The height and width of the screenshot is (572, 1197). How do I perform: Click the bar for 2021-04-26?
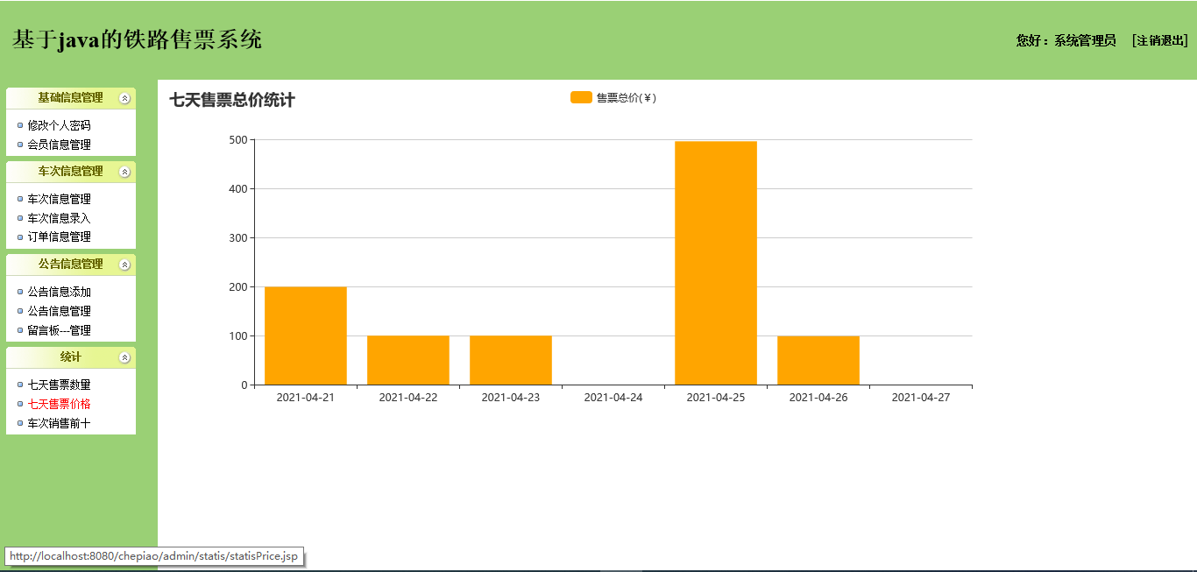pyautogui.click(x=818, y=360)
